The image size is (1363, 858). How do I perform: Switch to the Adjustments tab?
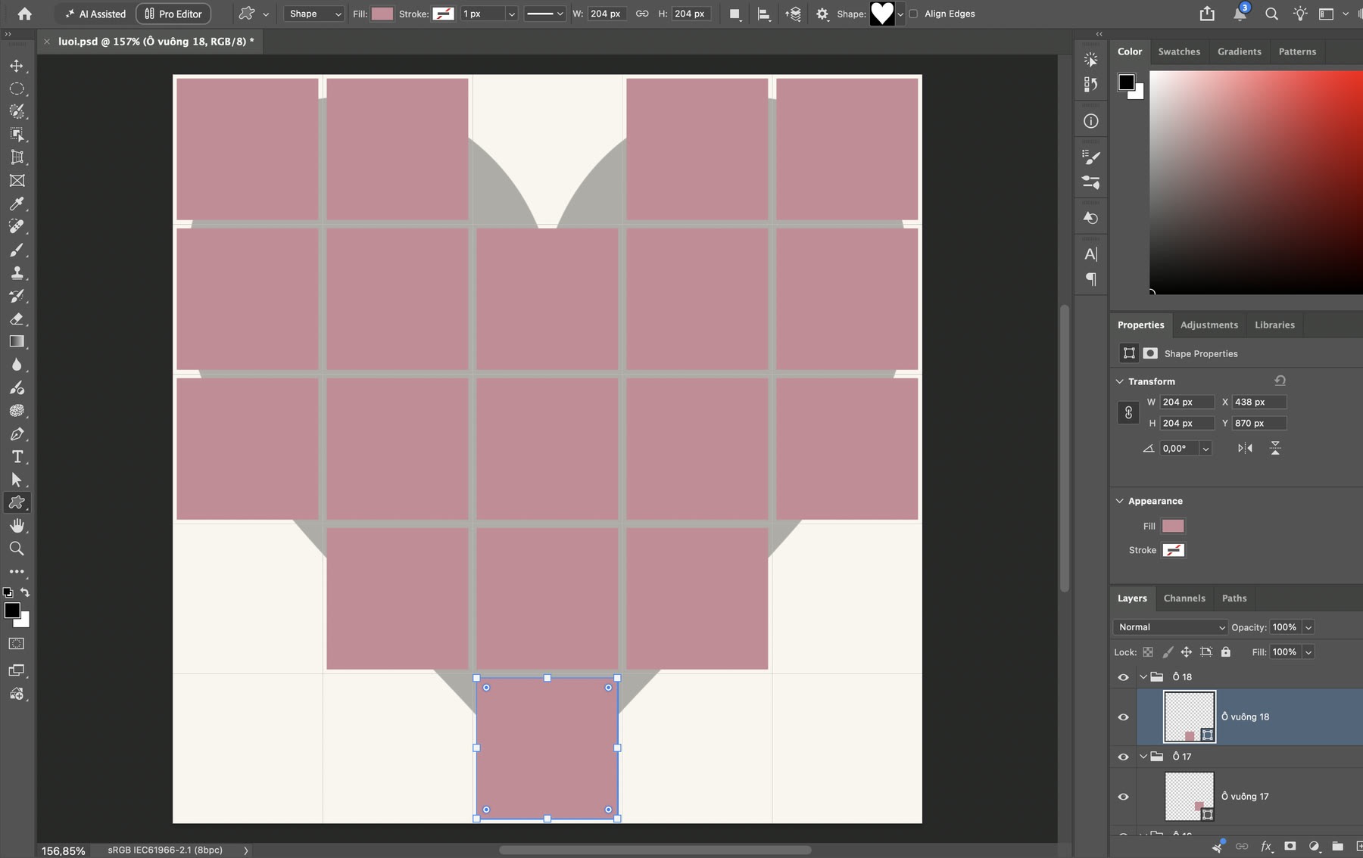pyautogui.click(x=1209, y=325)
